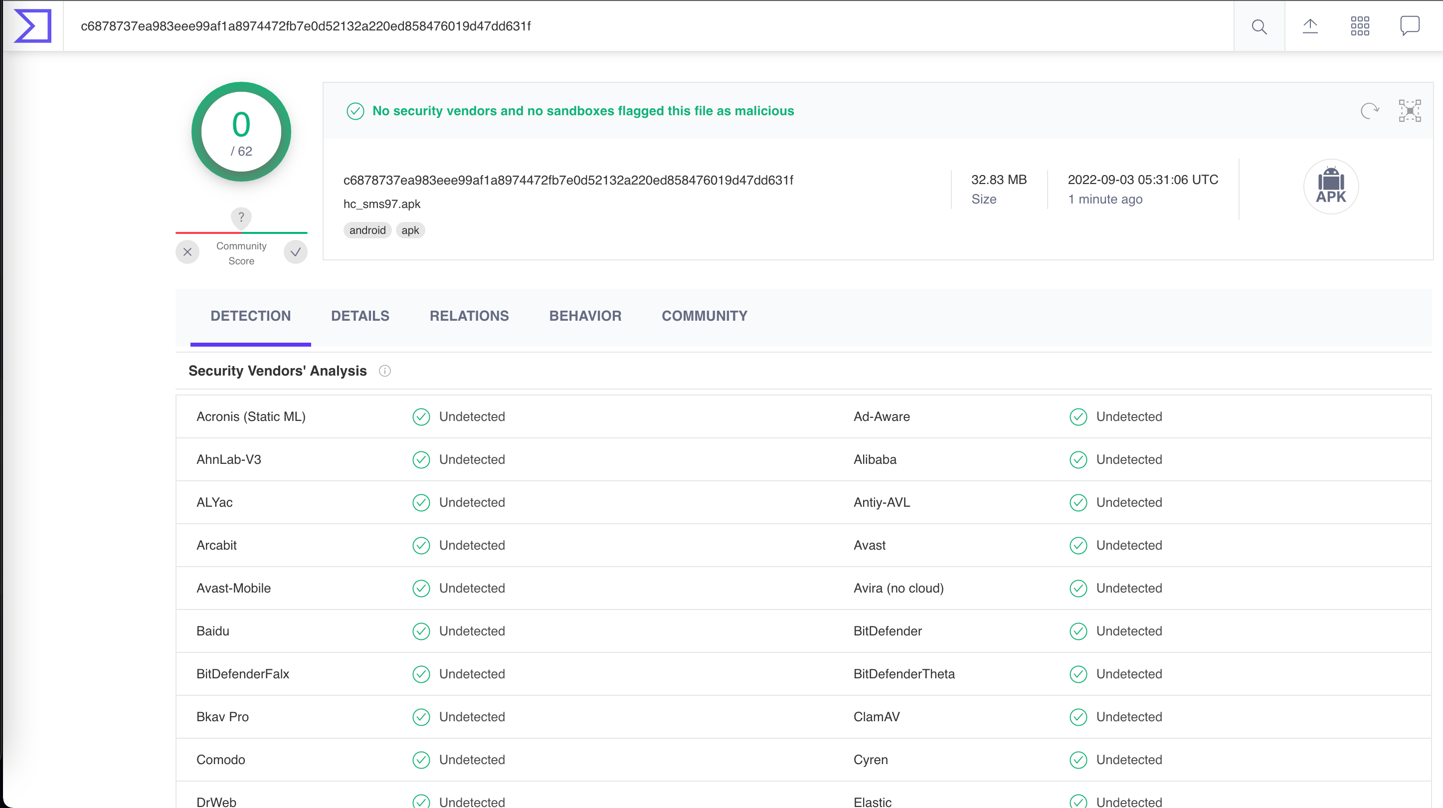Click the check icon for BitDefender

coord(1078,631)
